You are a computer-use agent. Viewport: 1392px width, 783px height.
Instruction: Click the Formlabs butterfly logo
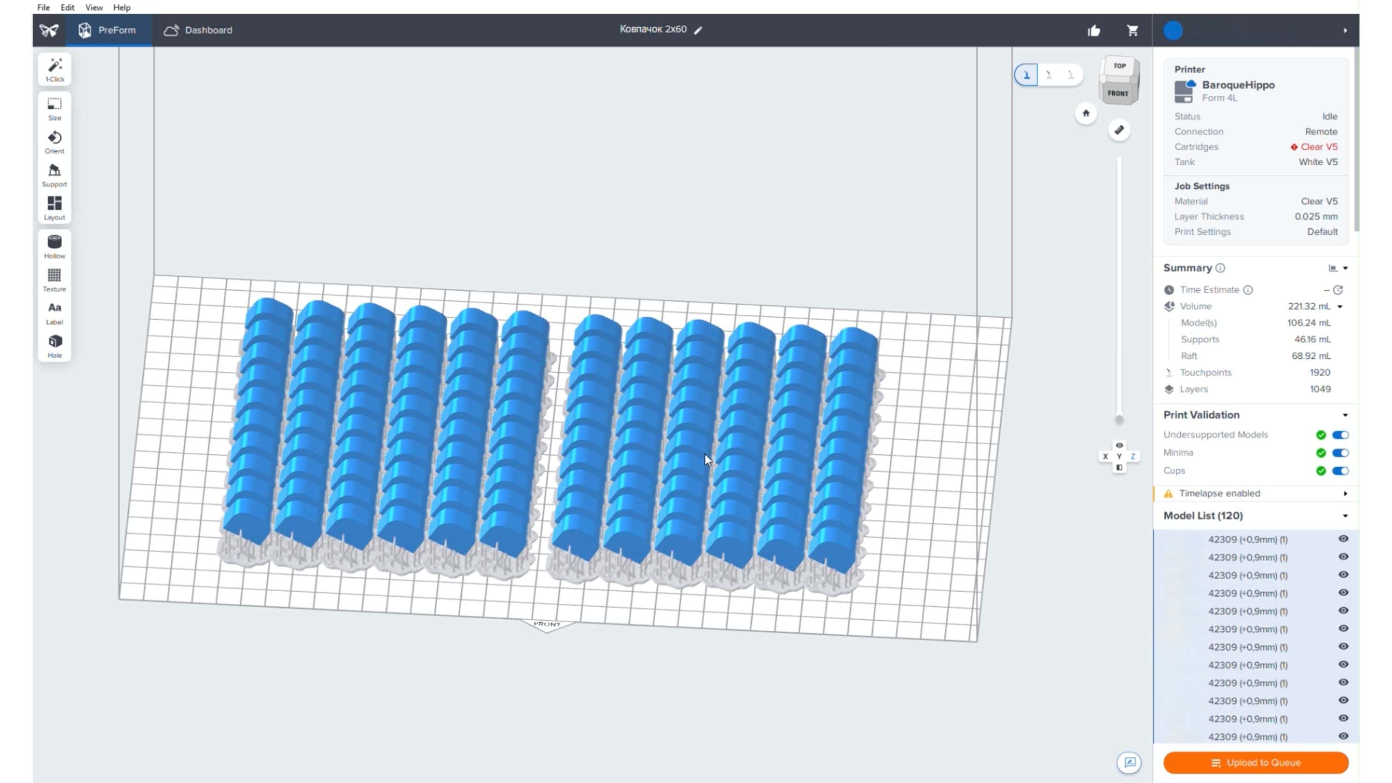(x=49, y=30)
